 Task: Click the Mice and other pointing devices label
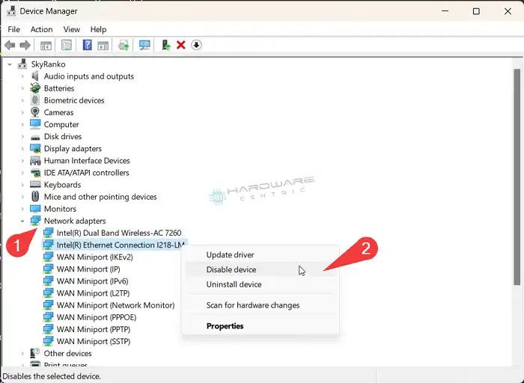point(100,197)
